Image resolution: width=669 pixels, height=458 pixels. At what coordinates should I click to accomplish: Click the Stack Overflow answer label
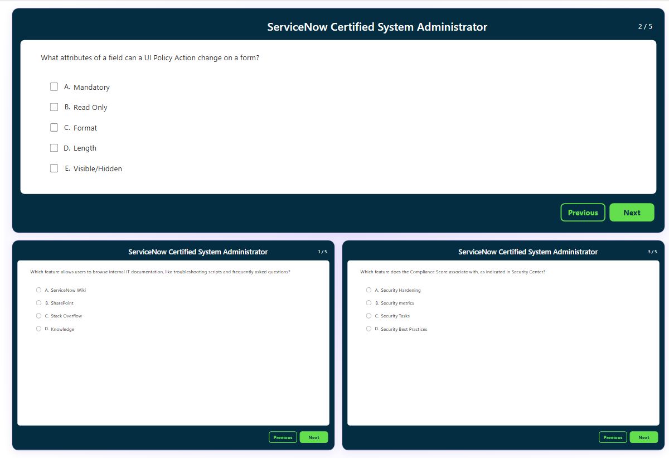(x=66, y=316)
